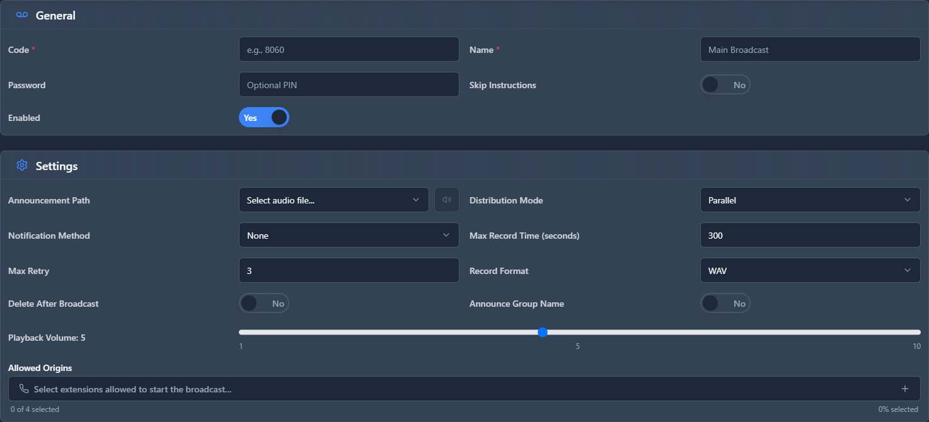This screenshot has height=422, width=929.
Task: Click the Max Retry input field
Action: [349, 270]
